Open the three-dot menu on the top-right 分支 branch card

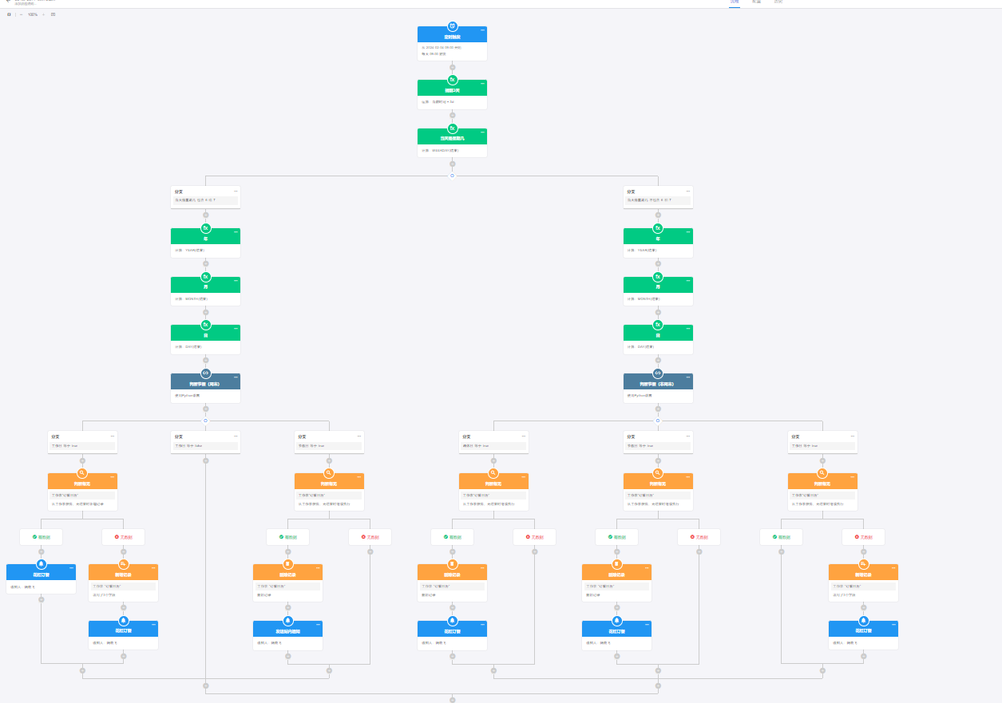688,192
